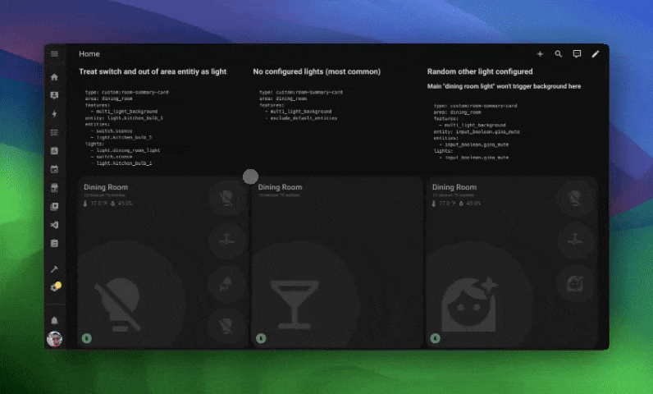Click the large face icon with sparkle
This screenshot has height=394, width=653.
point(468,299)
